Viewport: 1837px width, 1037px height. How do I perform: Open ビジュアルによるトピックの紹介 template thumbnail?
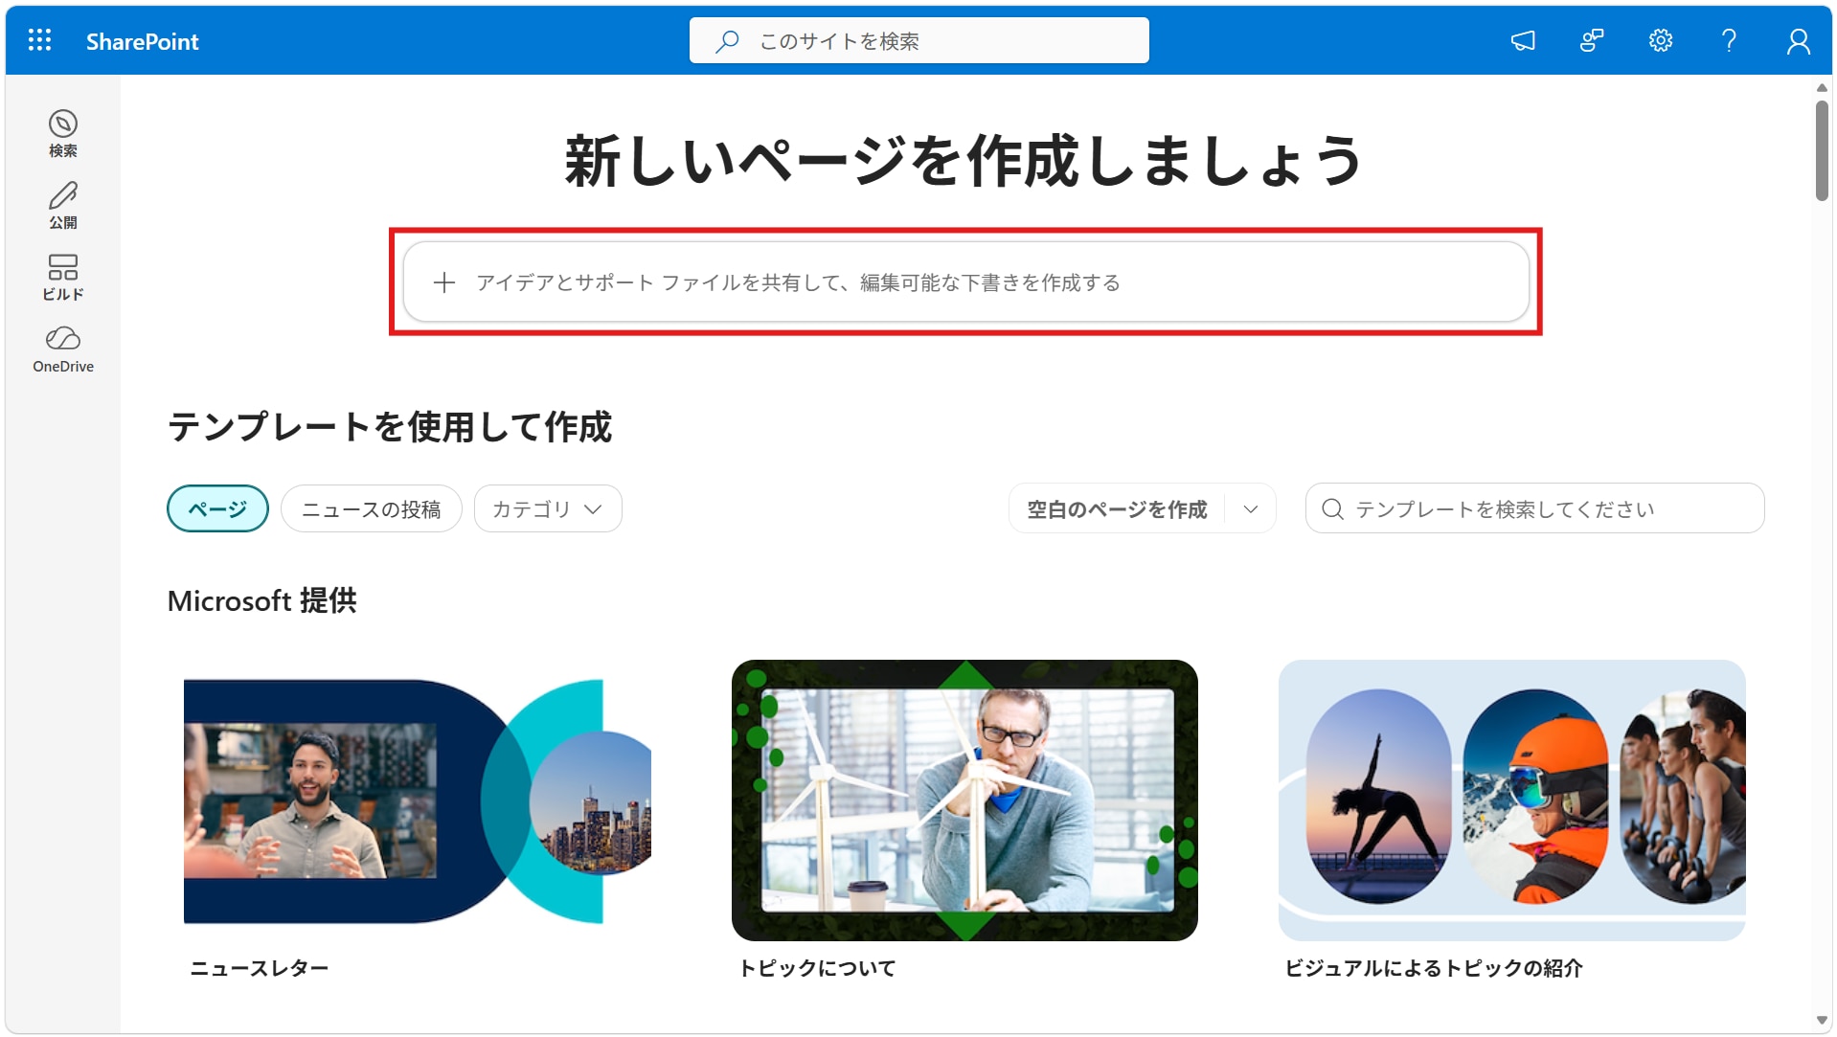click(1511, 800)
